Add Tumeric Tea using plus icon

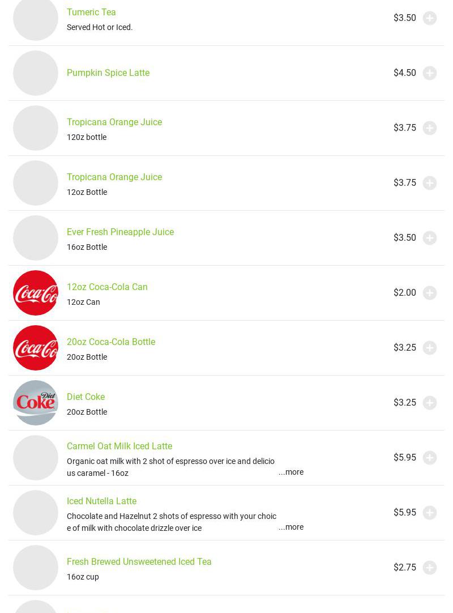click(x=430, y=18)
